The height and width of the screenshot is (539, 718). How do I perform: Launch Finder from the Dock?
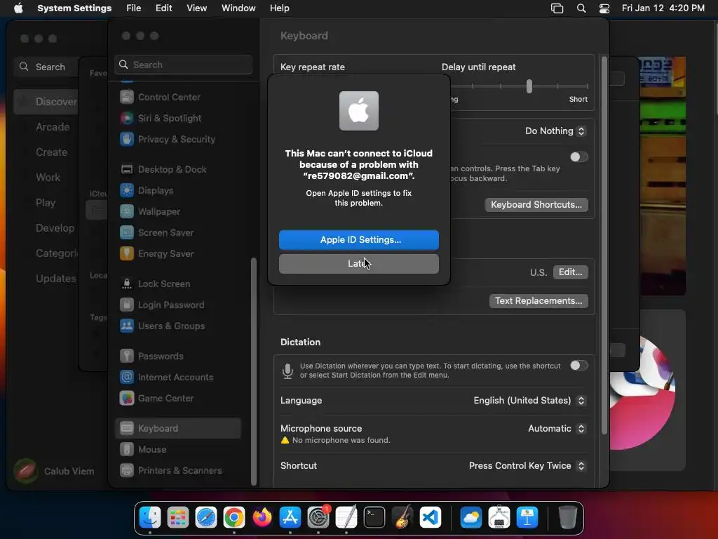tap(150, 518)
